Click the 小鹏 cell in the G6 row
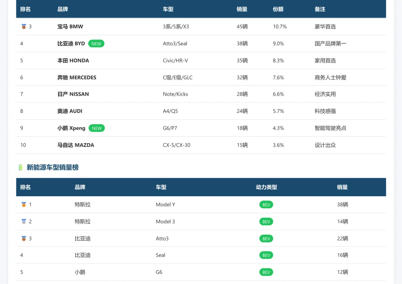 point(80,272)
